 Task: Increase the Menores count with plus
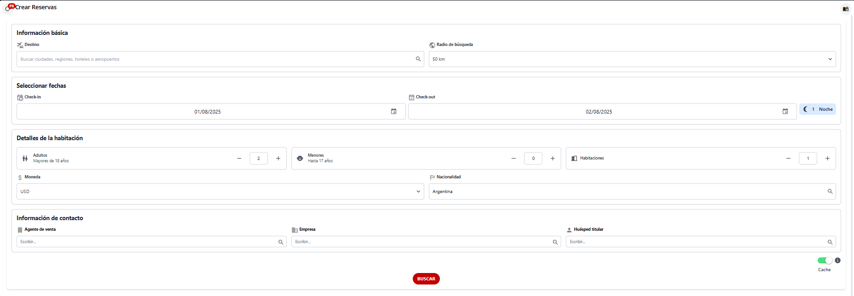(x=552, y=158)
